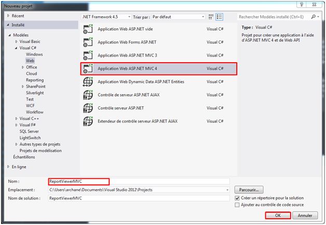Click the Nom de solution field
Image resolution: width=326 pixels, height=225 pixels.
[x=139, y=199]
